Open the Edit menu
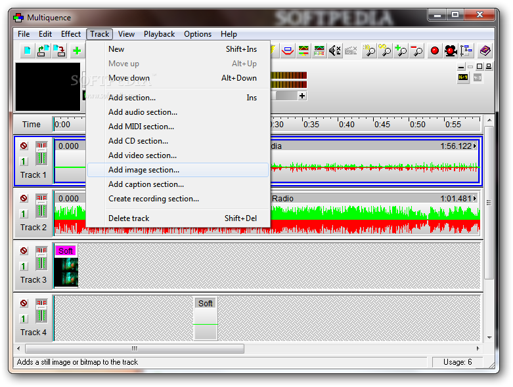 (45, 34)
